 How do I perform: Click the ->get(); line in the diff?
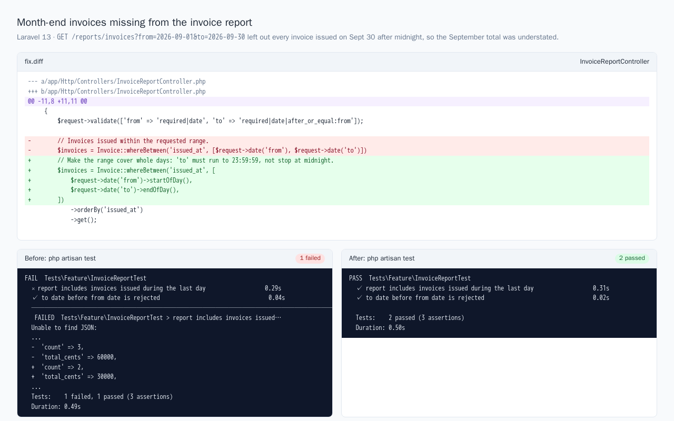(x=84, y=220)
